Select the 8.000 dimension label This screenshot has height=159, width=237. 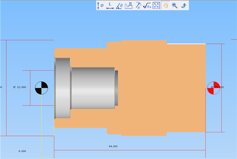coord(22,151)
